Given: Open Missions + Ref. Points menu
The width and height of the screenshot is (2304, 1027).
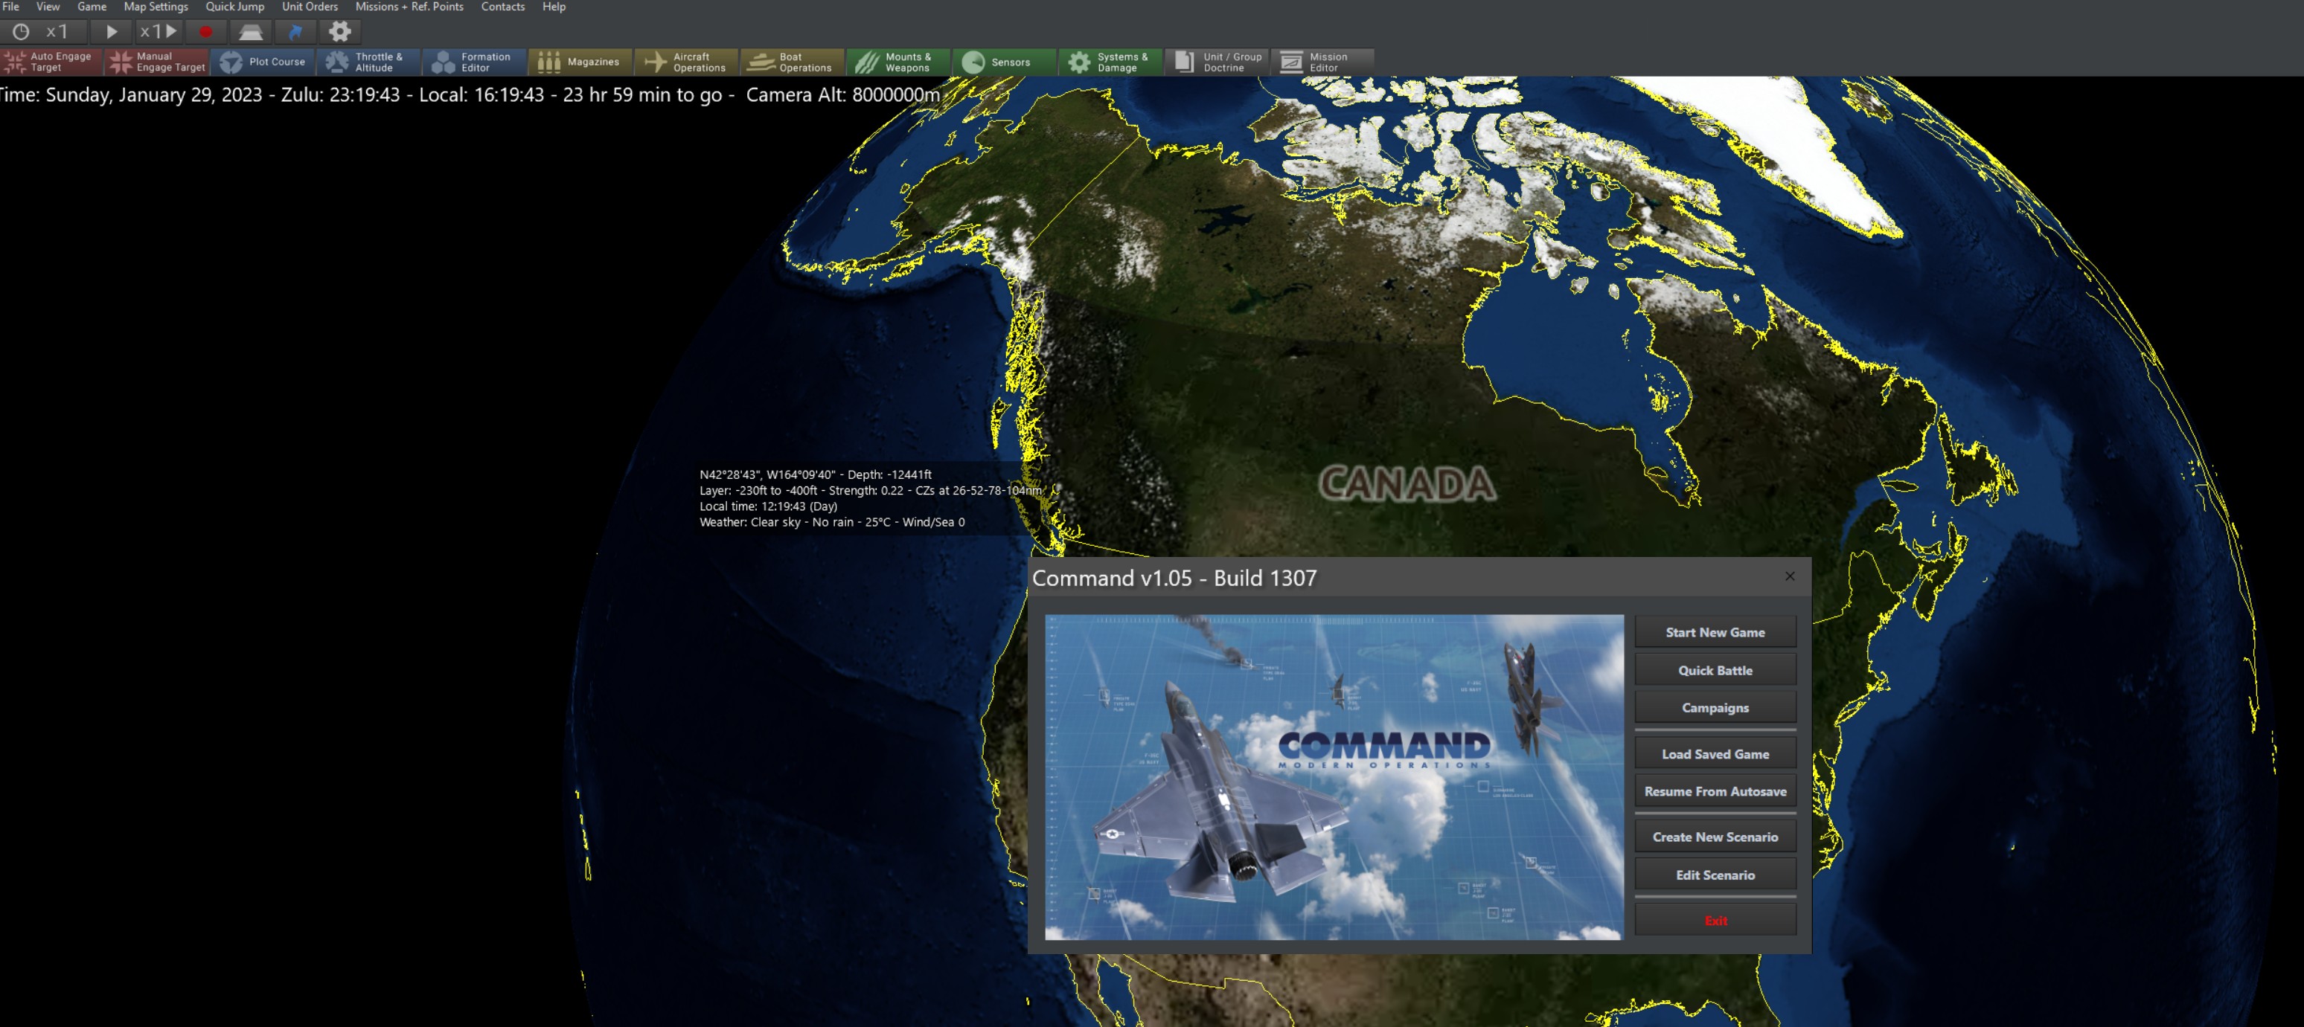Looking at the screenshot, I should click(x=409, y=6).
